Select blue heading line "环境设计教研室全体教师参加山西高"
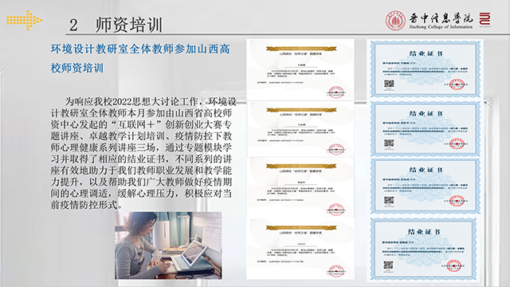The width and height of the screenshot is (510, 287). [140, 49]
